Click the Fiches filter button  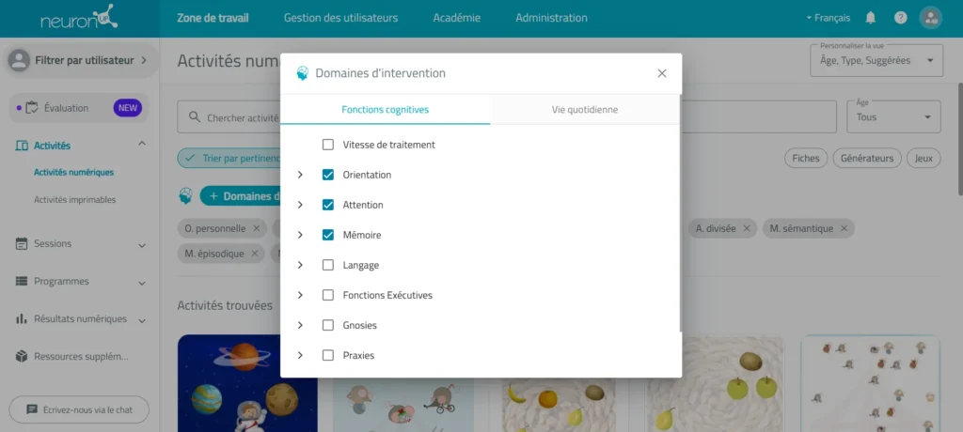806,159
